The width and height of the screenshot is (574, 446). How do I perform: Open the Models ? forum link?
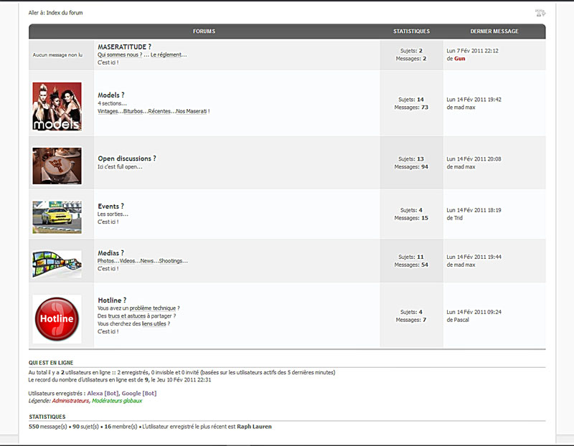coord(111,95)
